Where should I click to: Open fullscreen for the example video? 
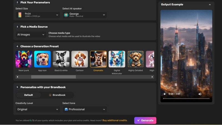click(x=208, y=94)
